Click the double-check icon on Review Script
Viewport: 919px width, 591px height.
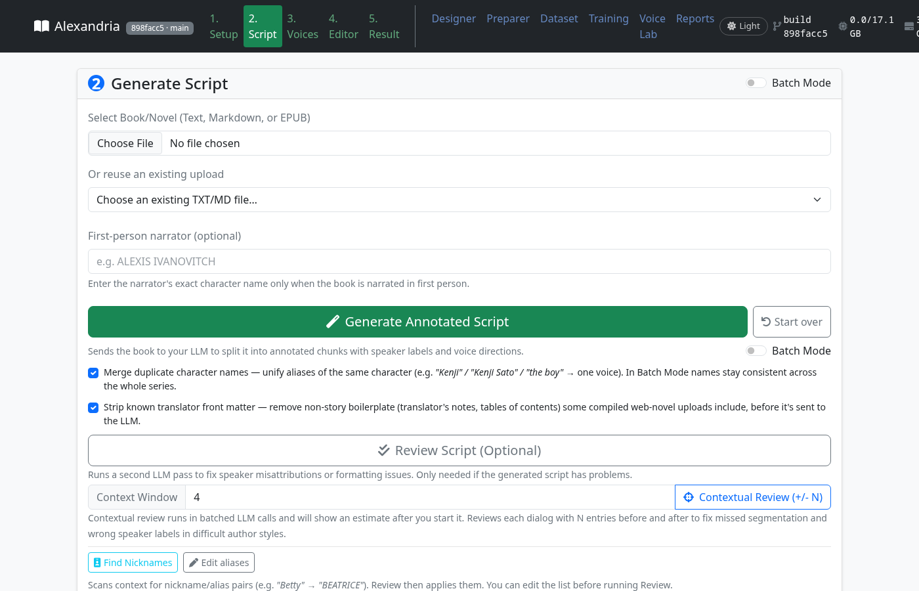point(384,450)
